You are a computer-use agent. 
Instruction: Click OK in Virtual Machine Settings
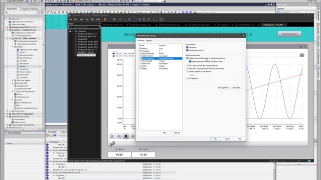point(215,139)
